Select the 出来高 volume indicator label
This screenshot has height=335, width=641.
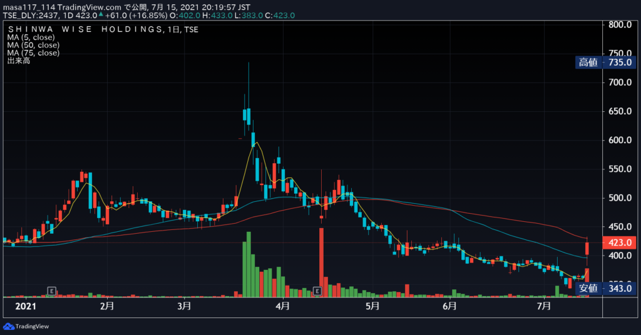(19, 61)
